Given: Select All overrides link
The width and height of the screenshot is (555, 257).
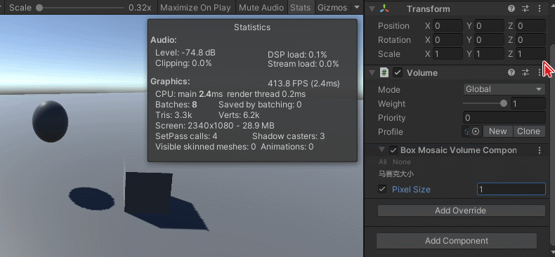Looking at the screenshot, I should pos(383,162).
